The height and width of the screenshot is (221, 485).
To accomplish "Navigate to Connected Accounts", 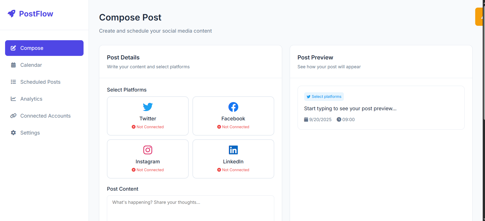I will tap(44, 116).
